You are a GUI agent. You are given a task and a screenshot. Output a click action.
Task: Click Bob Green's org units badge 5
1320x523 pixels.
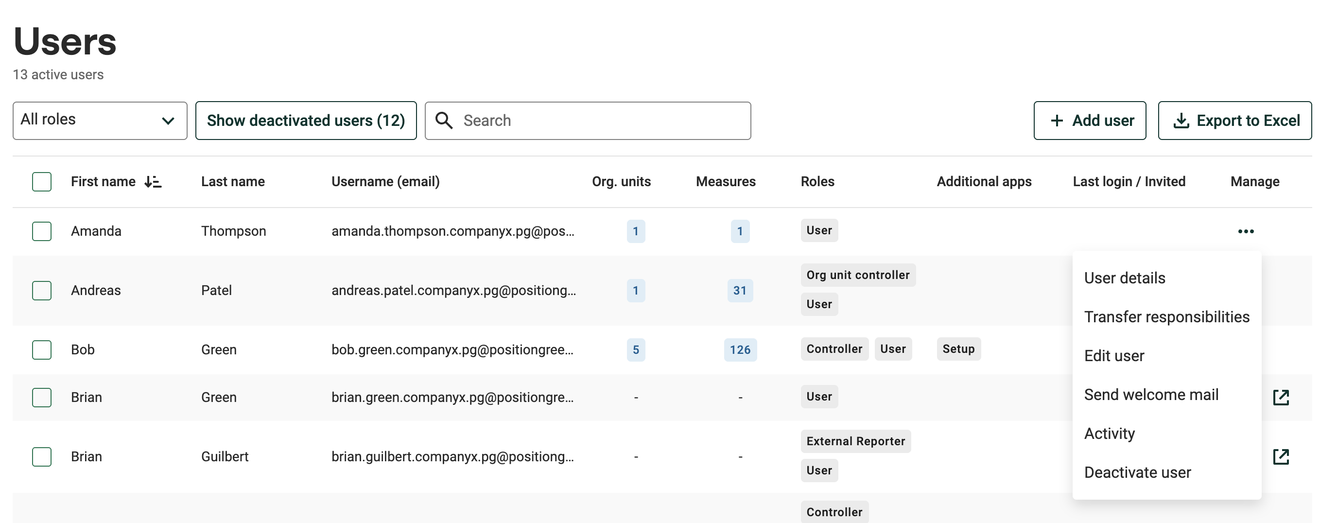pyautogui.click(x=635, y=350)
